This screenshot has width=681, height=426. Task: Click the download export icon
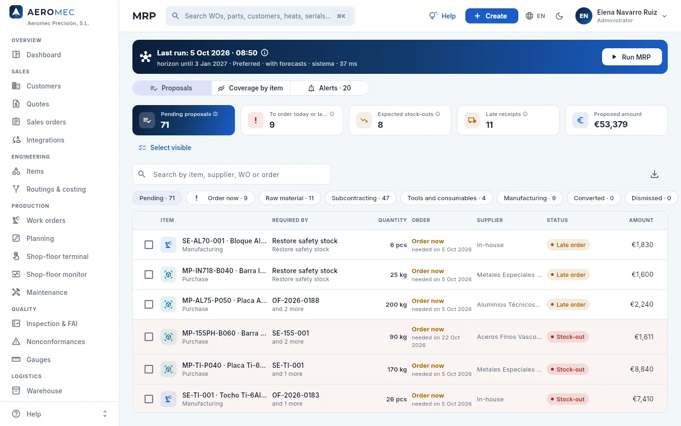point(655,175)
